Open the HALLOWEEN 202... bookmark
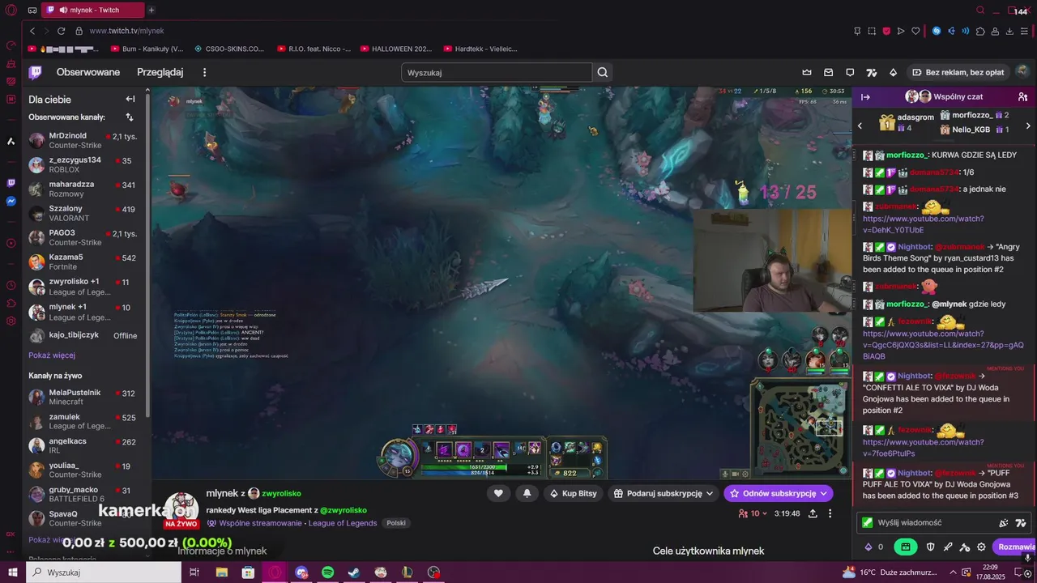 [396, 49]
